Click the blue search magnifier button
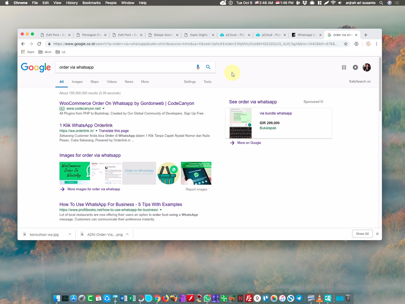This screenshot has height=304, width=405. [x=208, y=67]
